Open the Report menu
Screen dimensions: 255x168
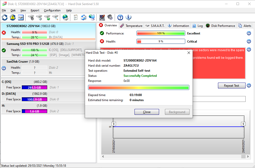pyautogui.click(x=35, y=10)
